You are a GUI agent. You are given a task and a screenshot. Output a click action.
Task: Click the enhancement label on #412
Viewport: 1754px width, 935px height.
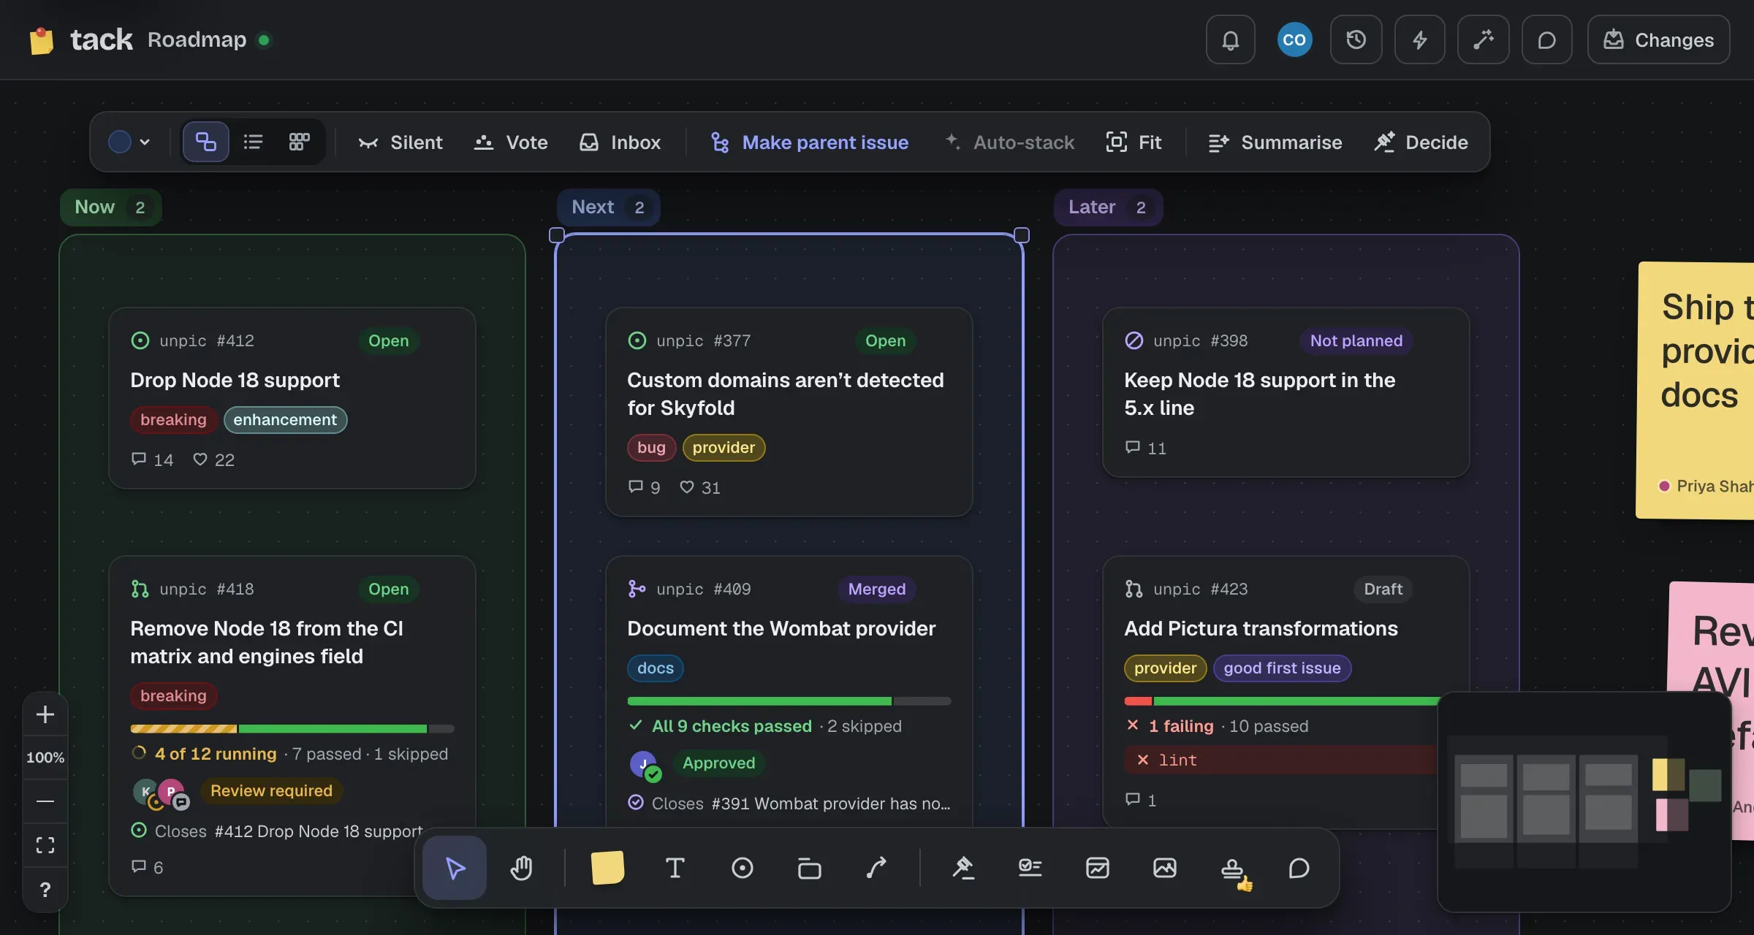click(285, 419)
